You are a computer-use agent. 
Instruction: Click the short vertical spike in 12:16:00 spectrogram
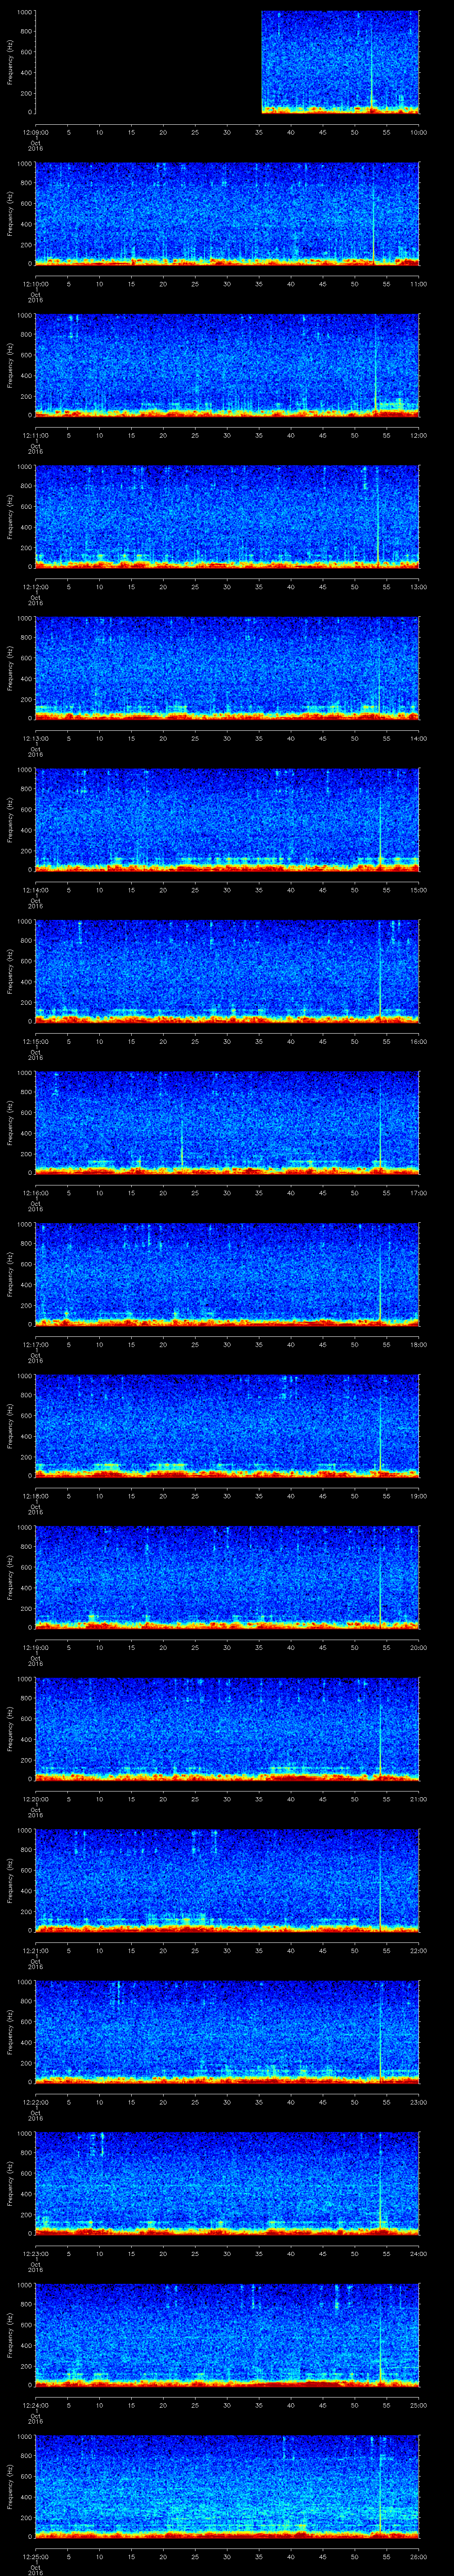pyautogui.click(x=182, y=1141)
